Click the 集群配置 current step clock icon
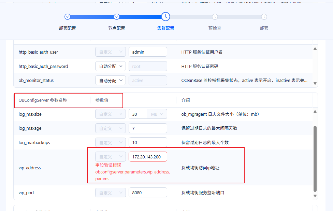The image size is (333, 211). pos(166,17)
